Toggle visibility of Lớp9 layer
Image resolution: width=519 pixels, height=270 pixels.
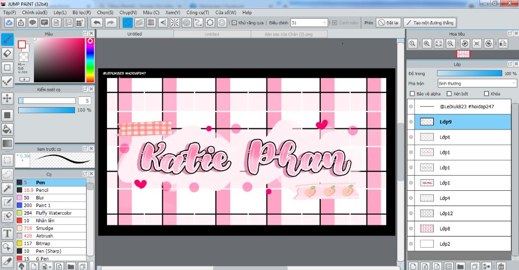click(x=411, y=122)
